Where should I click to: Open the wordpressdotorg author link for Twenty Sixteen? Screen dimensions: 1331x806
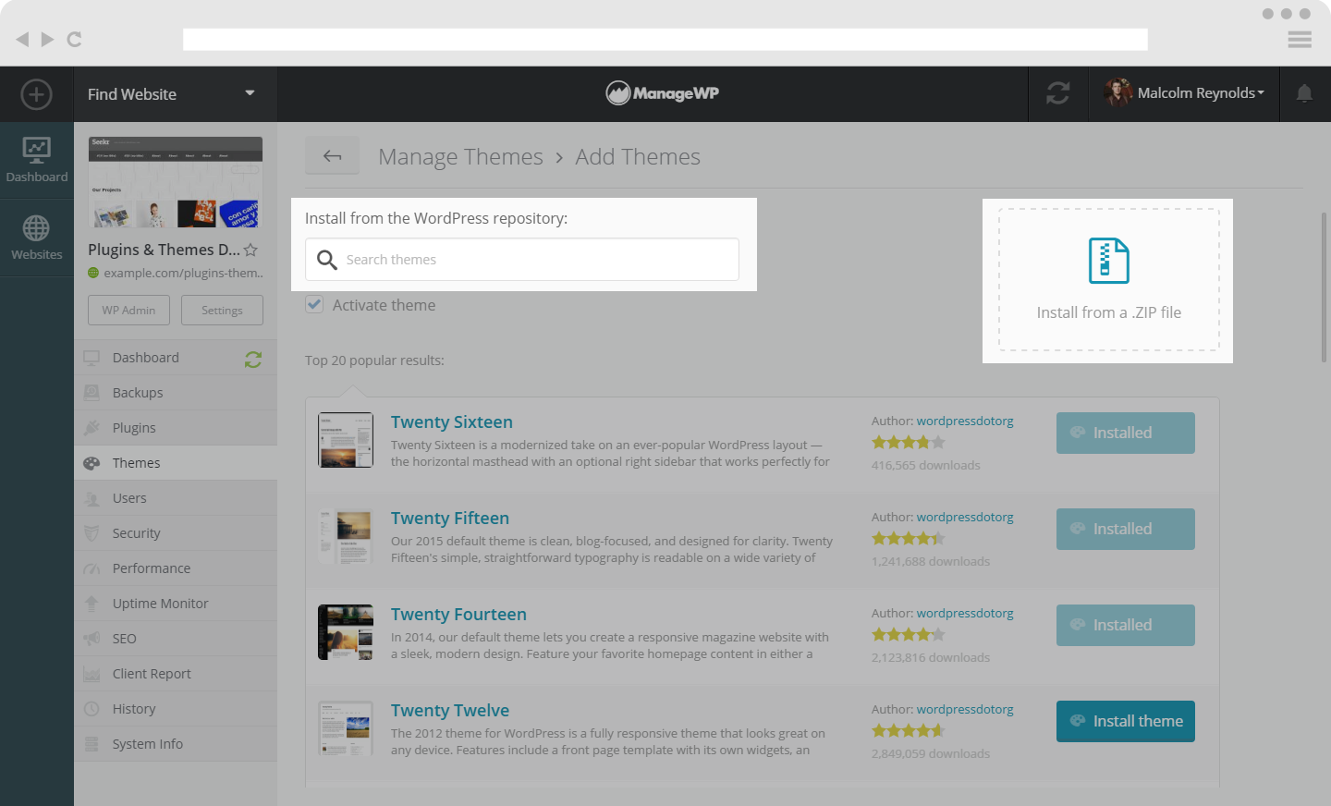pos(965,421)
